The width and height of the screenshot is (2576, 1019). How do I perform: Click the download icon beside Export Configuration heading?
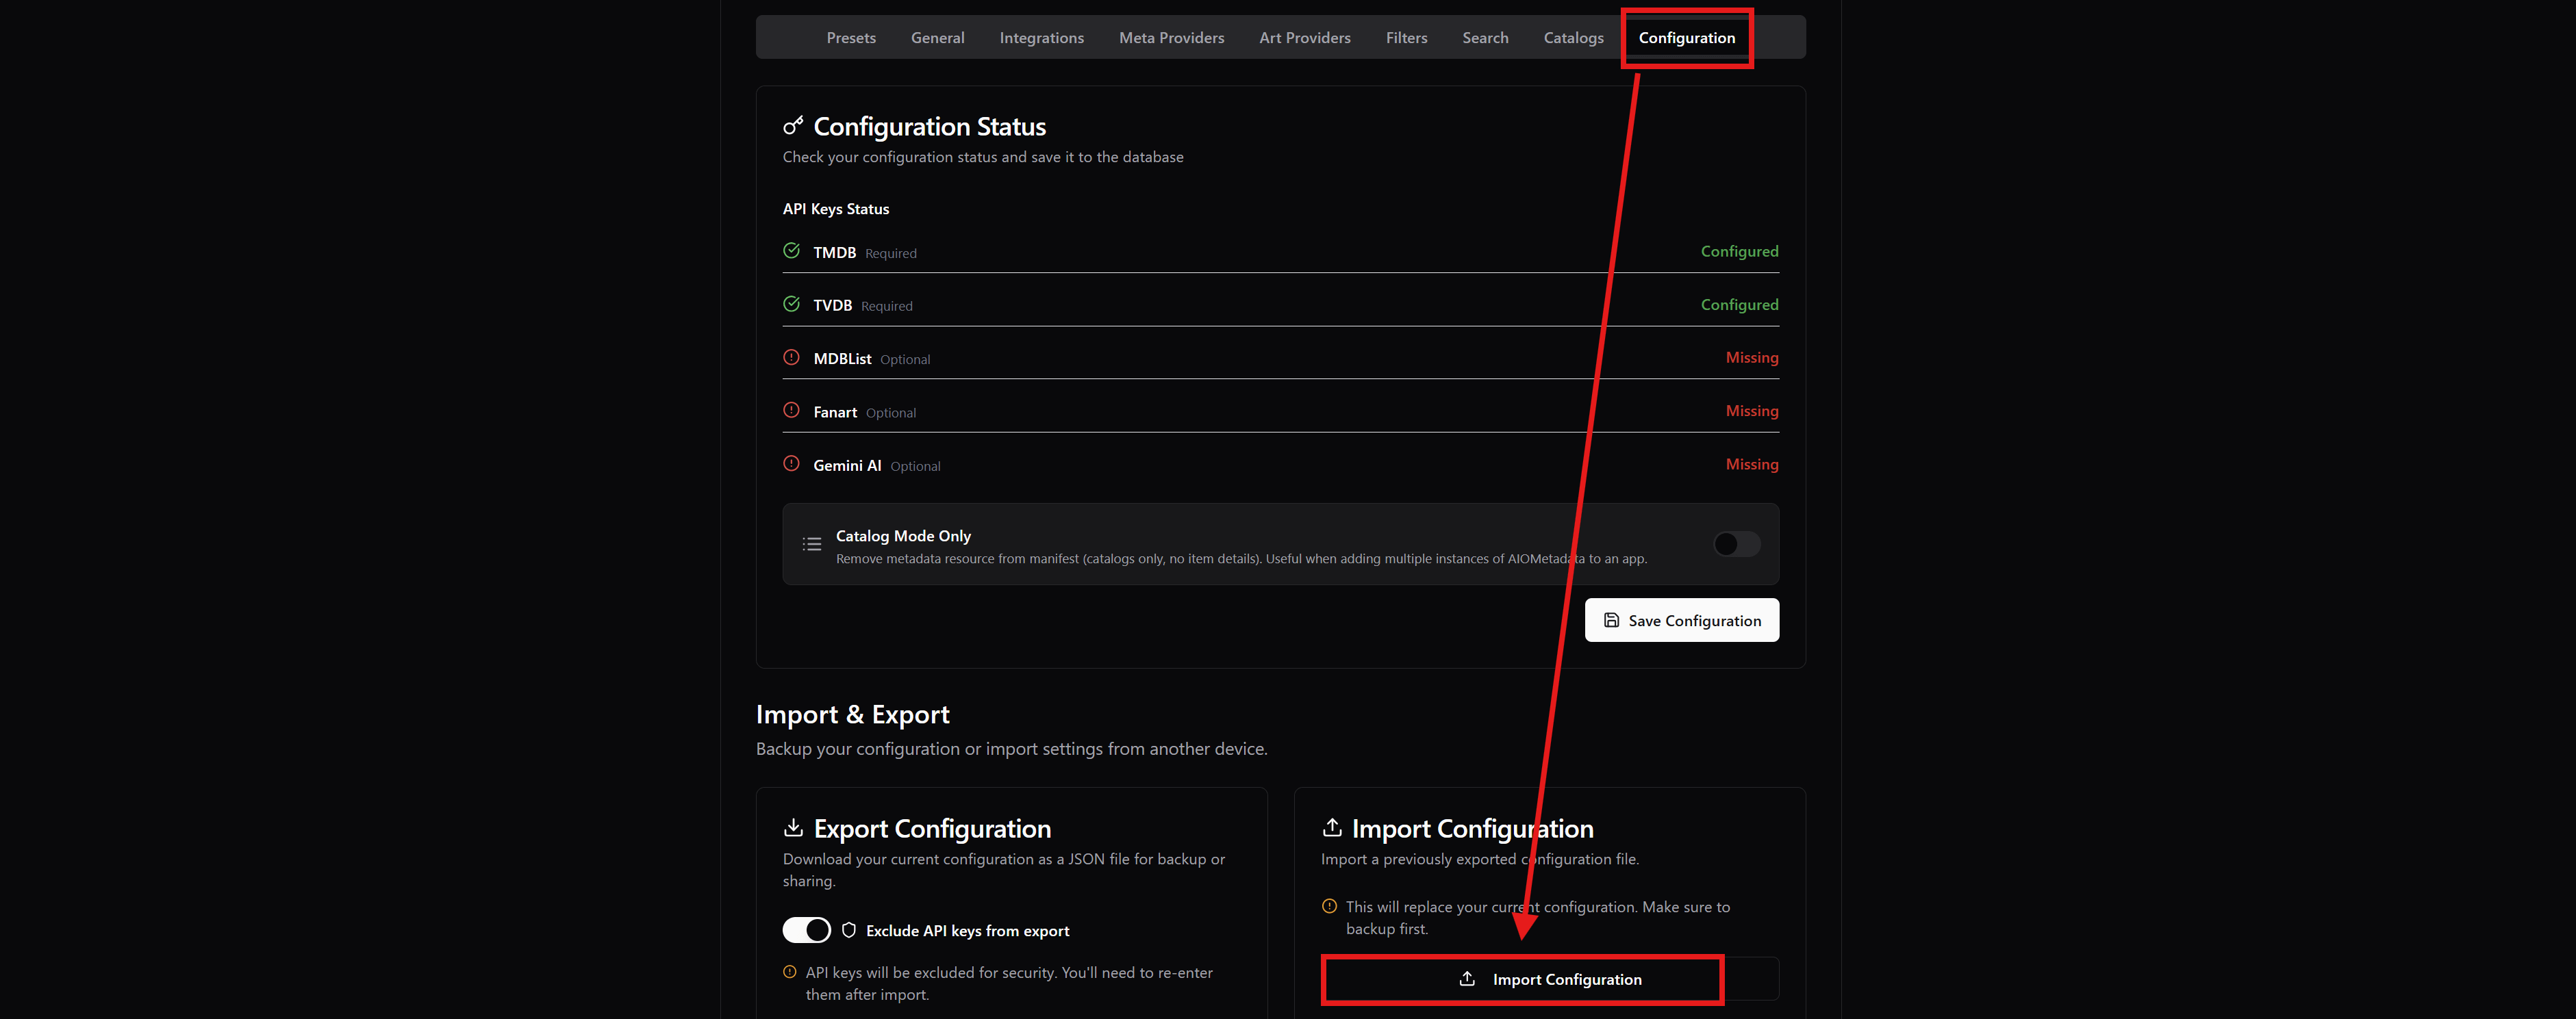click(x=793, y=827)
